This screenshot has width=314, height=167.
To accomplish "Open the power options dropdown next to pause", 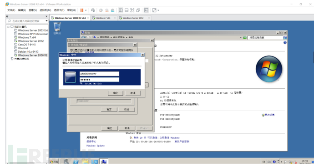I will 86,10.
